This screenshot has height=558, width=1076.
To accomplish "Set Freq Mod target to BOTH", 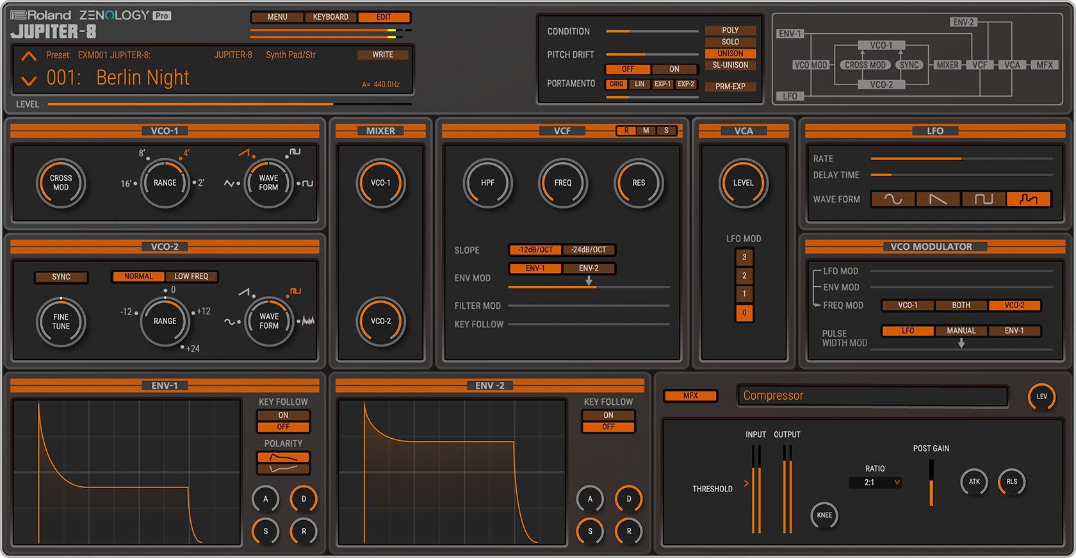I will click(x=961, y=306).
